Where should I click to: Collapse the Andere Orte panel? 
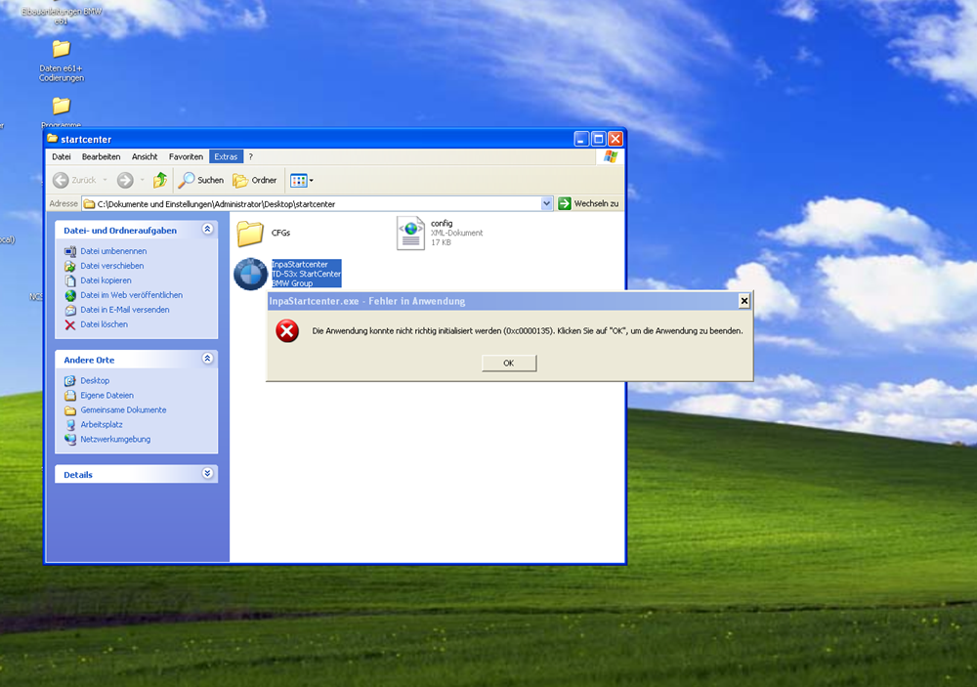[207, 360]
